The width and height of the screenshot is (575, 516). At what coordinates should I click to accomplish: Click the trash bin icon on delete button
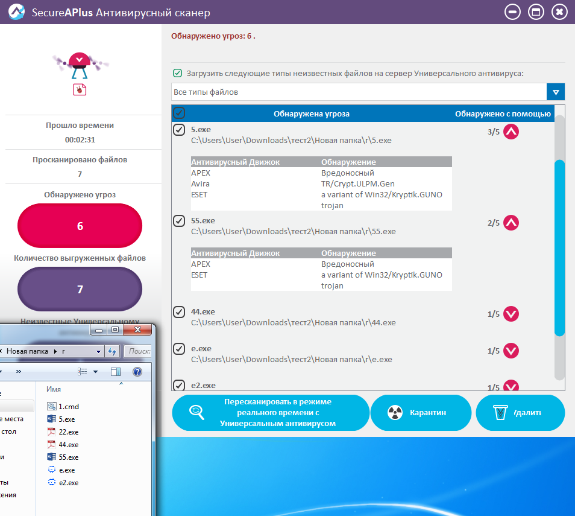[x=500, y=412]
